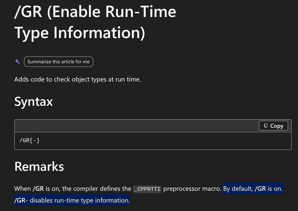
Task: Click the 'Type Information)' title line
Action: coord(80,33)
